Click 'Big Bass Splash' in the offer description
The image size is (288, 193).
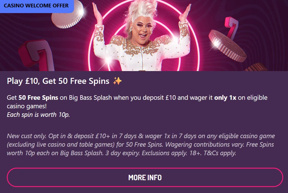(90, 97)
